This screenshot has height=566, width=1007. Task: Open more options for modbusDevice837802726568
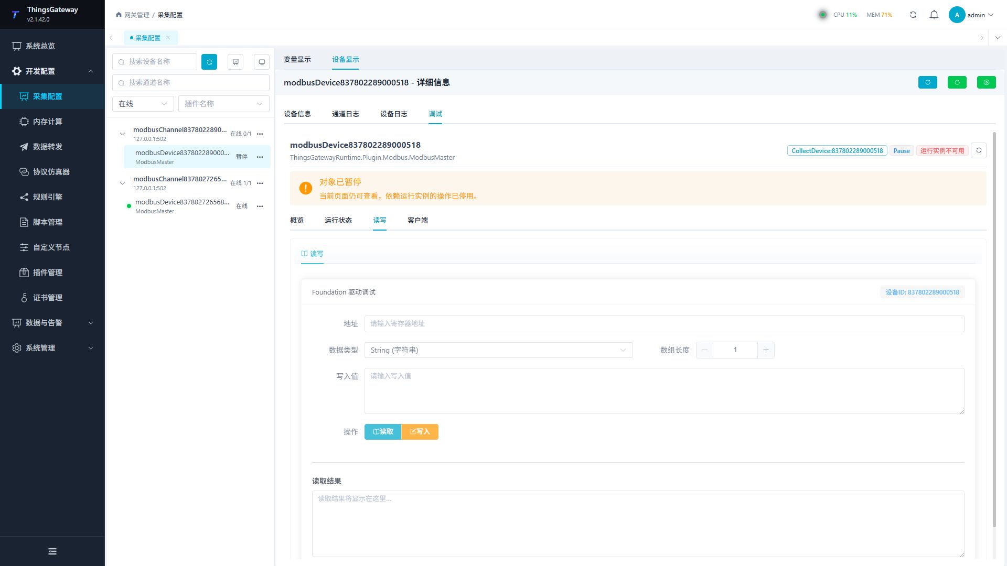point(260,206)
